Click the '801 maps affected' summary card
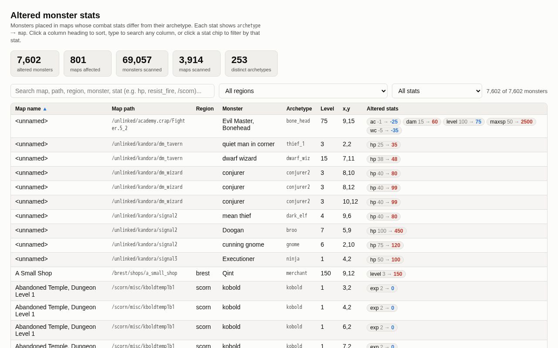This screenshot has height=348, width=558. click(88, 64)
